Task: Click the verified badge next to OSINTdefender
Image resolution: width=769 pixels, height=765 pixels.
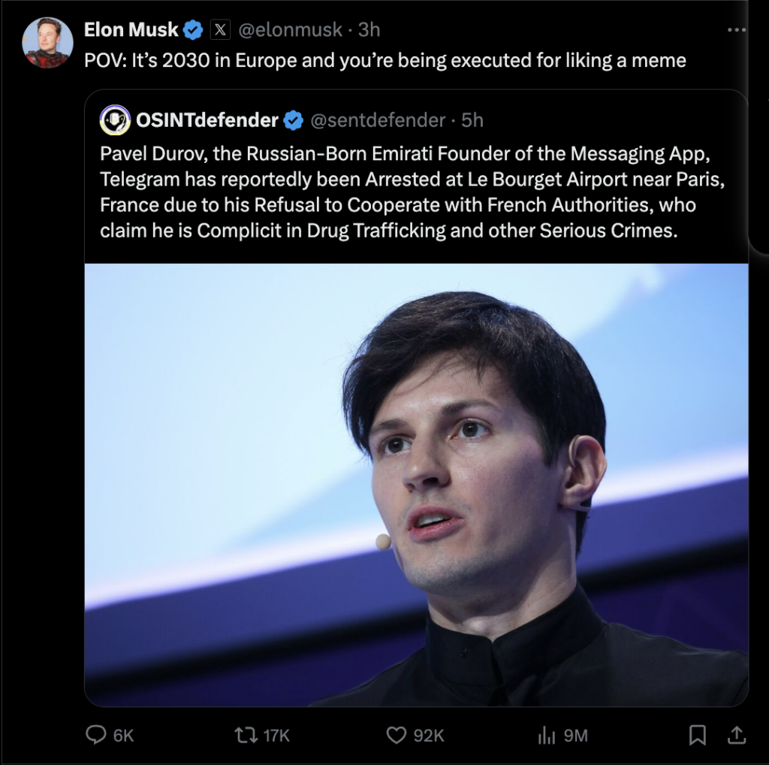Action: (x=294, y=120)
